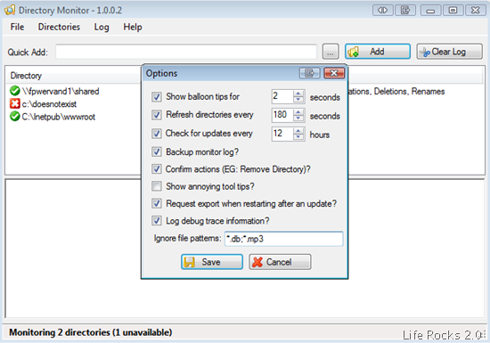
Task: Click the Directory Monitor app icon in title bar
Action: pos(10,11)
